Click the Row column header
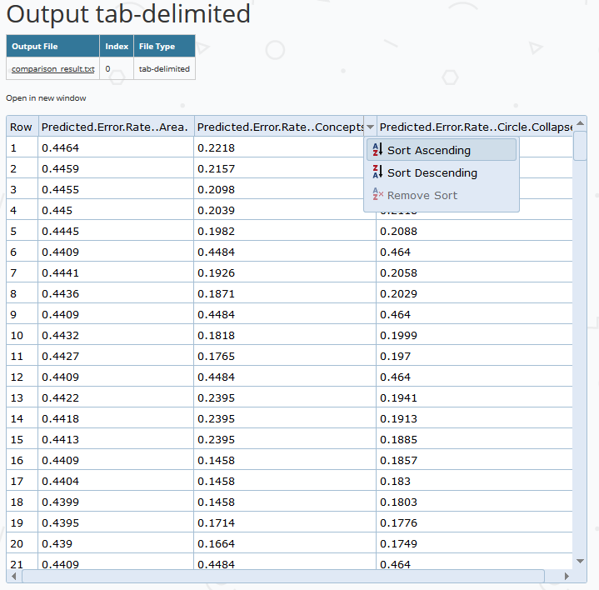 [22, 127]
